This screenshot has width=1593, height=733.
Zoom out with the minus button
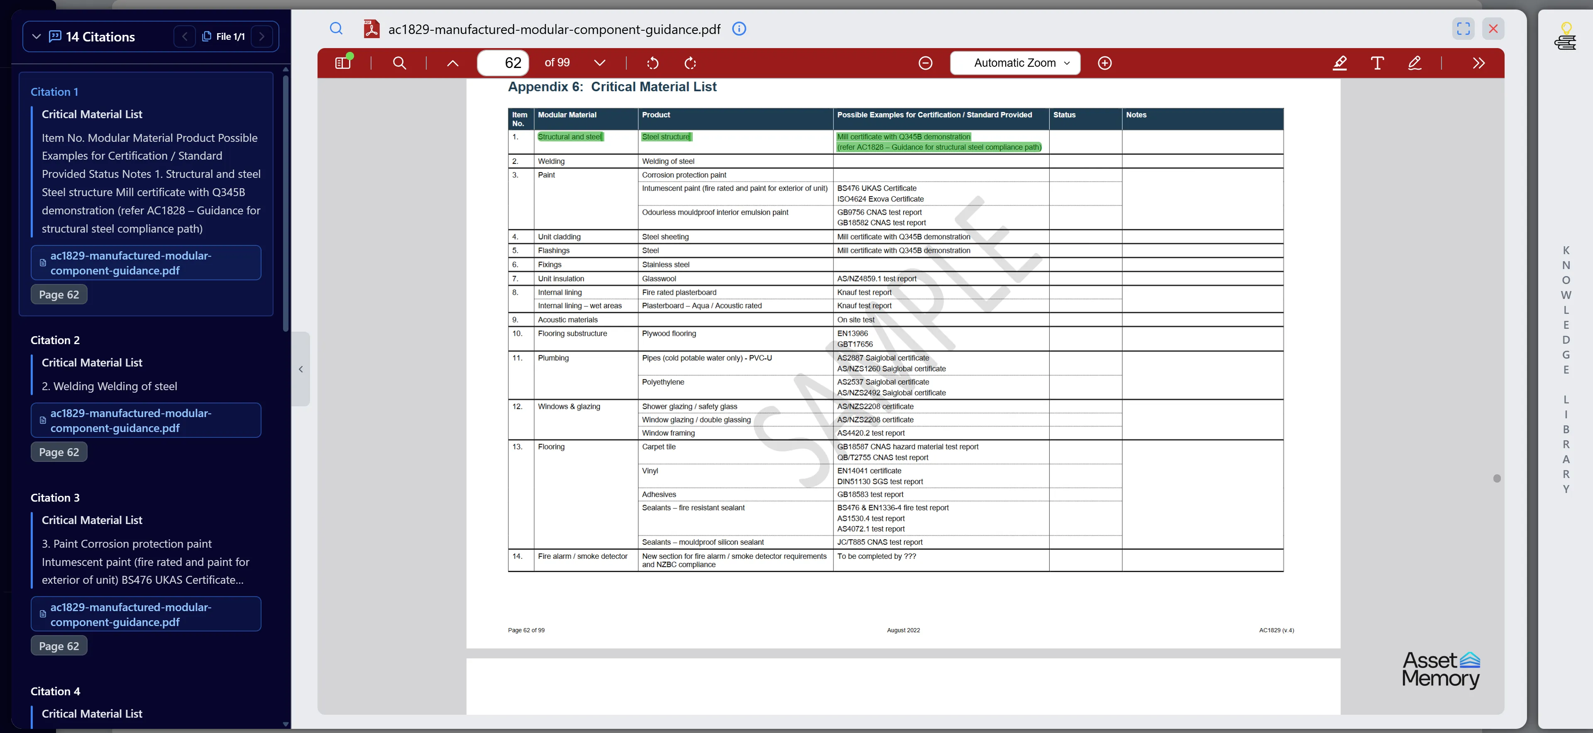click(x=925, y=63)
